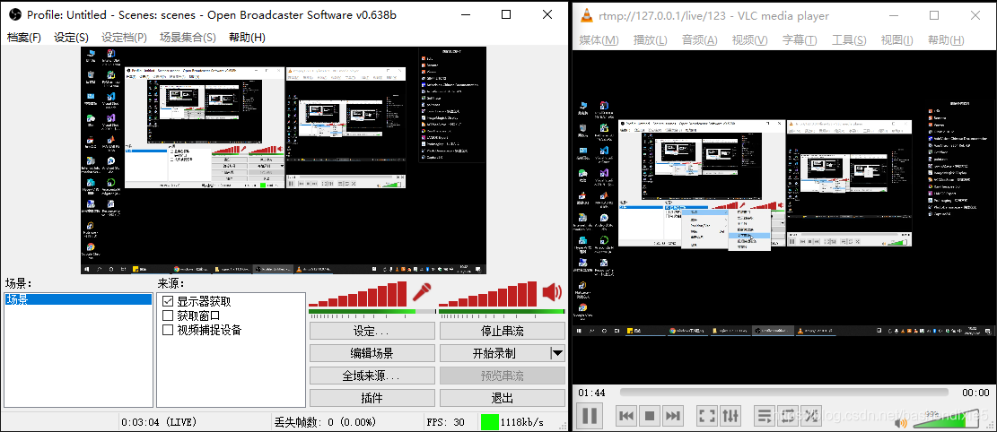The width and height of the screenshot is (997, 432).
Task: Click the VLC cone title bar icon
Action: pos(587,15)
